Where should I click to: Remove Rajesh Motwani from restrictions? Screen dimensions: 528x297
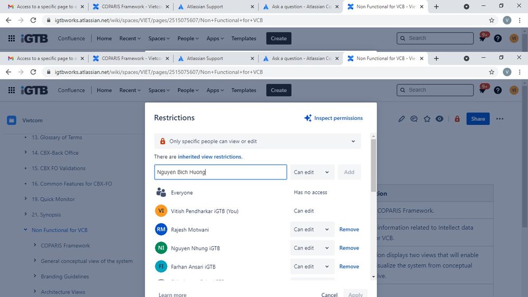(x=349, y=229)
